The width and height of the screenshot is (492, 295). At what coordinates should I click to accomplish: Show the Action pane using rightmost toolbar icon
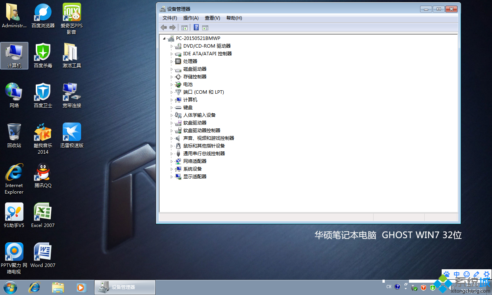point(206,27)
